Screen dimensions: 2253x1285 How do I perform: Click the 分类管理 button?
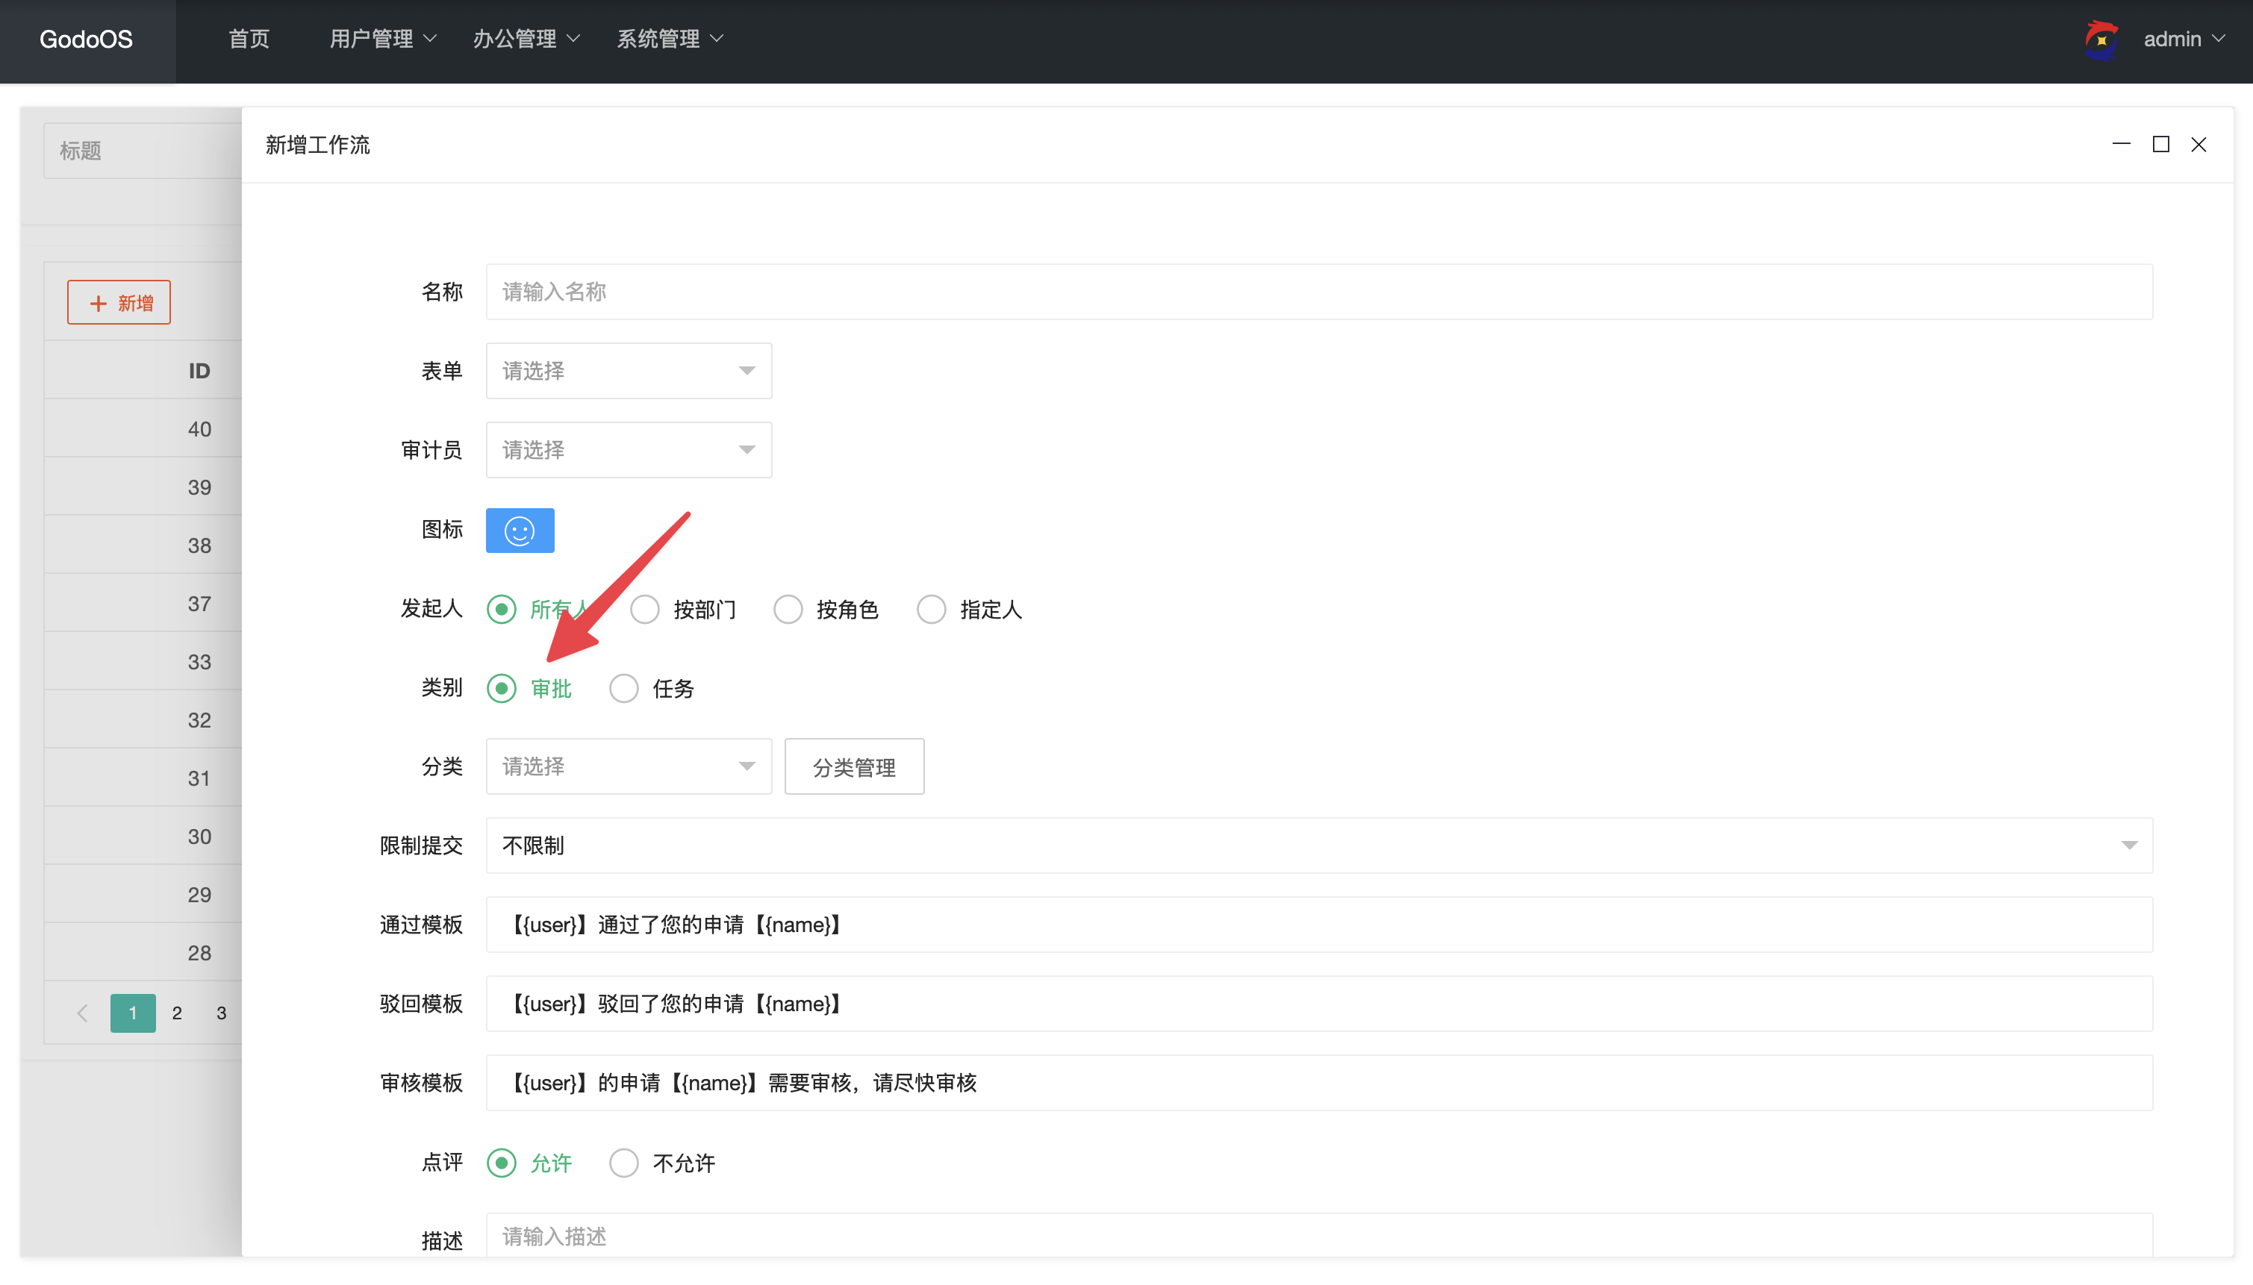tap(854, 767)
